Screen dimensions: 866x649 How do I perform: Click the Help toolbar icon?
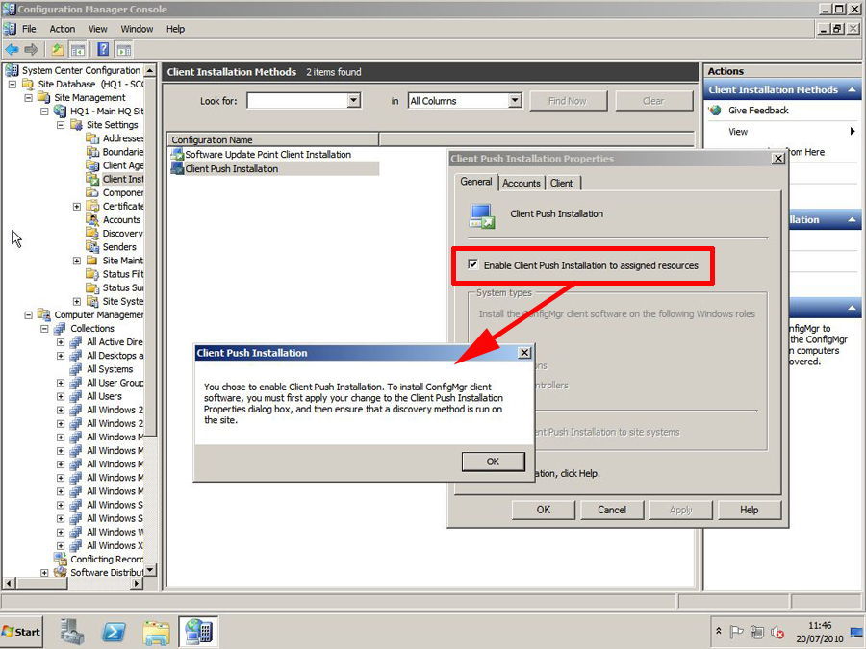click(x=103, y=50)
